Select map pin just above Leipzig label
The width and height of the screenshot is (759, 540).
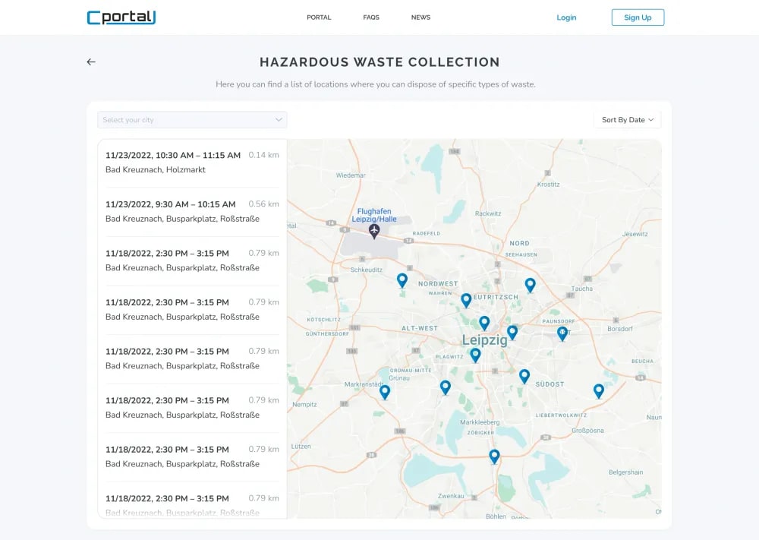coord(484,323)
